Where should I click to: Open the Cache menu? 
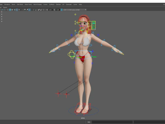click(75, 4)
